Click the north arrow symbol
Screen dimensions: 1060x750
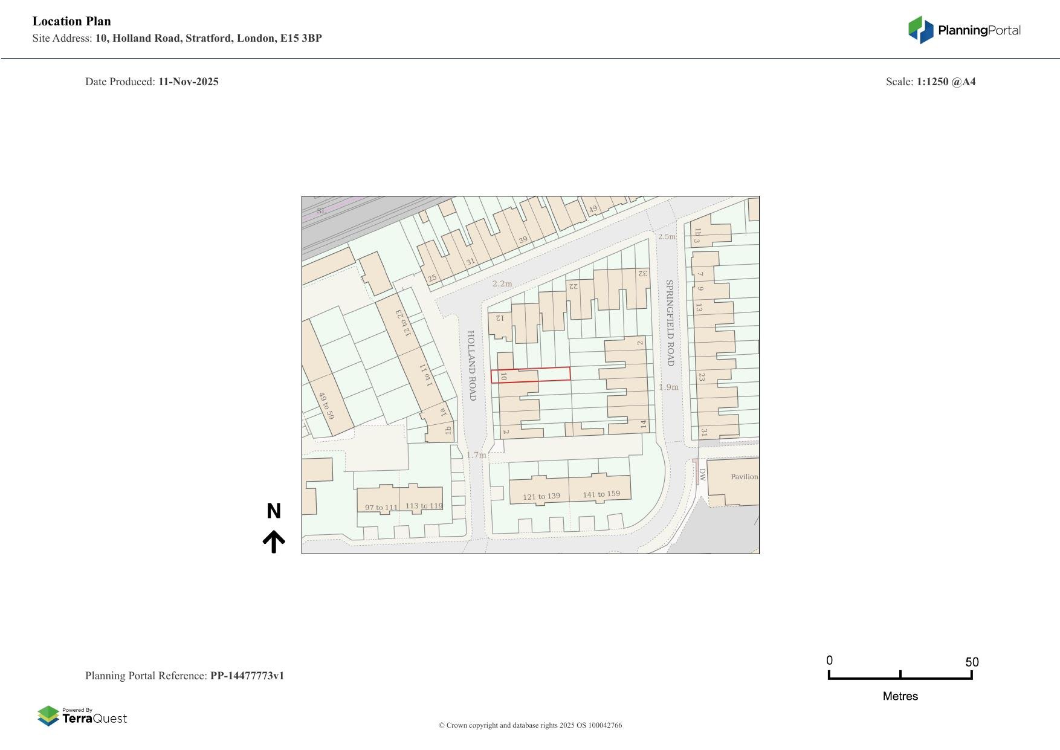[274, 541]
